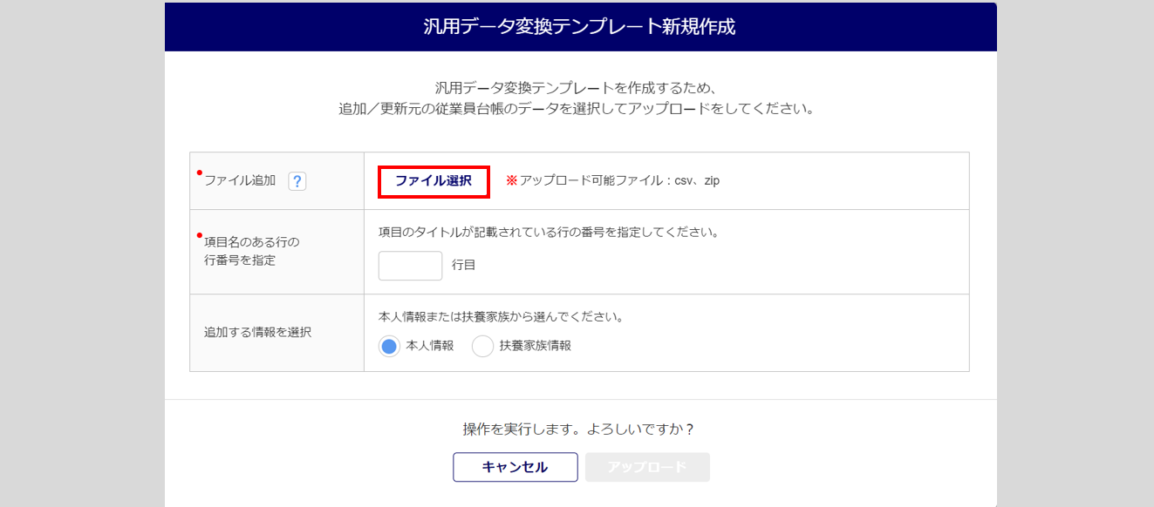Click the アップロード可能ファイル：csv、zip note text
Viewport: 1154px width, 507px height.
(619, 180)
